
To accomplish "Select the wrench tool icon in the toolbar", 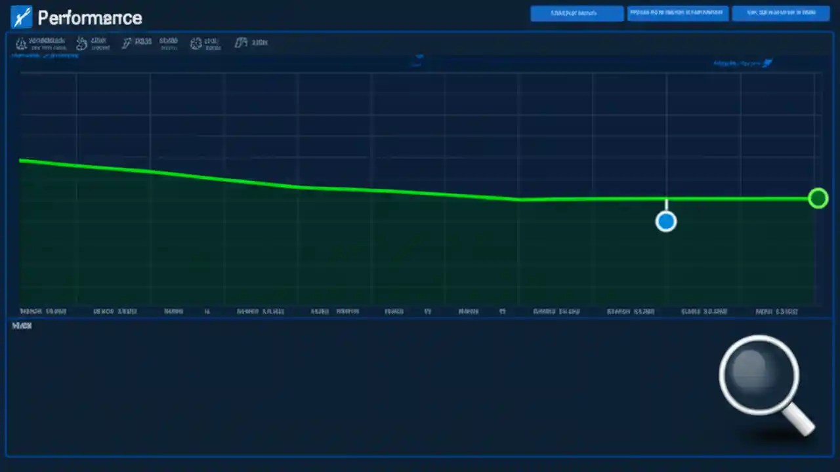I will [x=127, y=43].
